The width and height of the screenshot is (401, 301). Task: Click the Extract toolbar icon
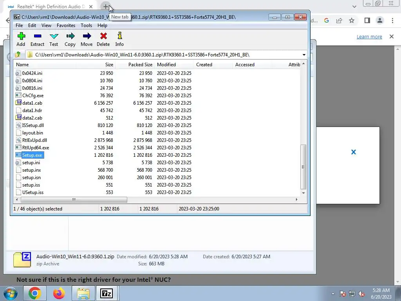click(37, 36)
